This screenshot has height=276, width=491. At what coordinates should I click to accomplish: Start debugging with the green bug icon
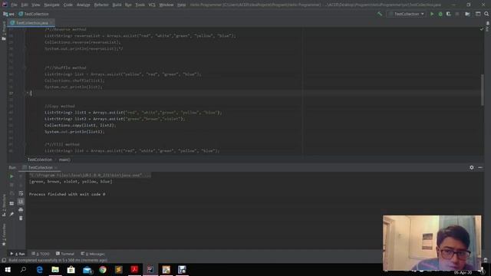[x=440, y=14]
